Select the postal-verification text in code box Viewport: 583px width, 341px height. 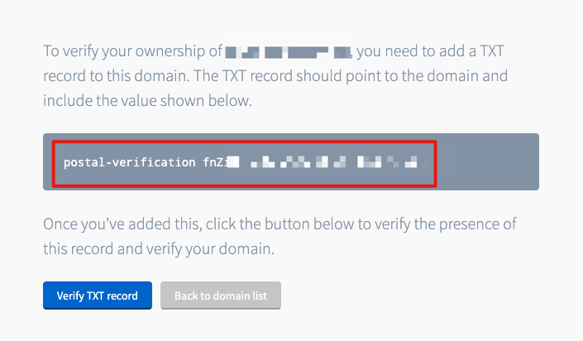pyautogui.click(x=129, y=162)
